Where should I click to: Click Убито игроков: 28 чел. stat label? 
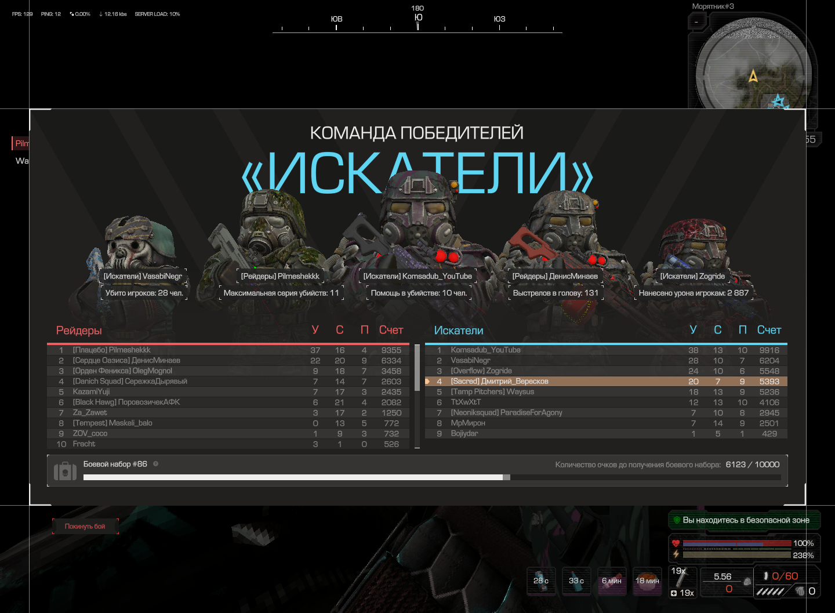144,293
